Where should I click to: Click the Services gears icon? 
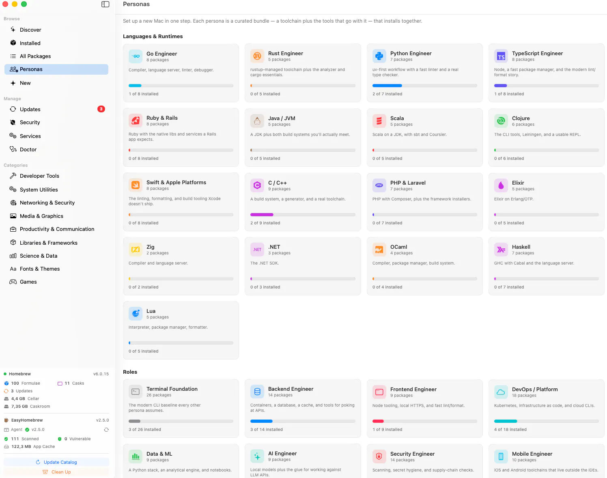(13, 136)
